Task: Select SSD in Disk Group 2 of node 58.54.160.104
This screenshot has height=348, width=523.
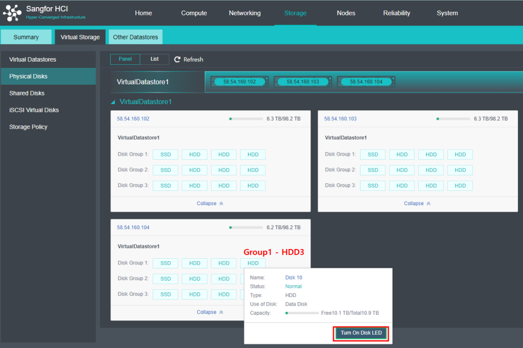Action: (165, 279)
